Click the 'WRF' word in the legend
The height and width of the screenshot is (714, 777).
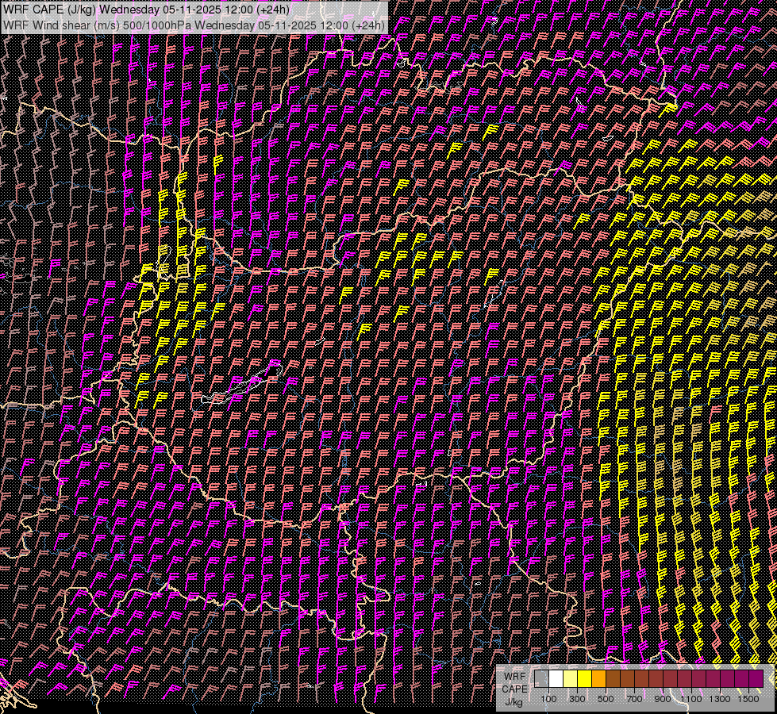(x=515, y=677)
